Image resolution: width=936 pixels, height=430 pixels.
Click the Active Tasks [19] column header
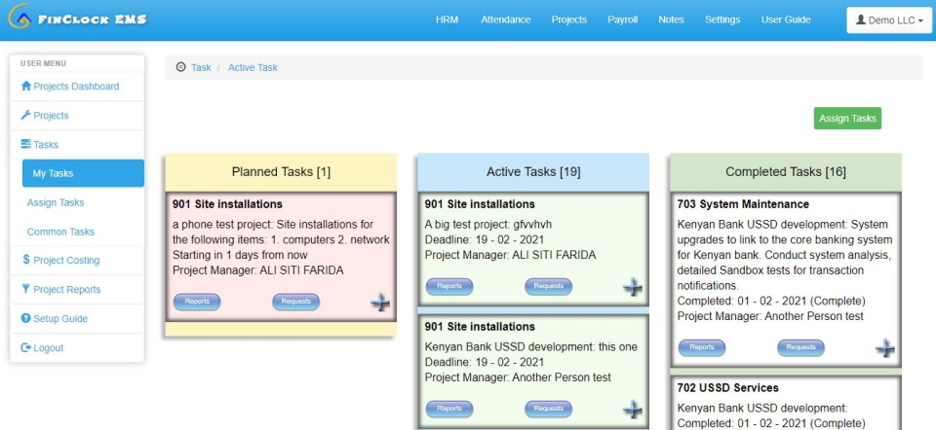pos(533,172)
